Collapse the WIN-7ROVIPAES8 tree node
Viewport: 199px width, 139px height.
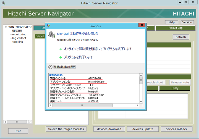tap(6, 27)
